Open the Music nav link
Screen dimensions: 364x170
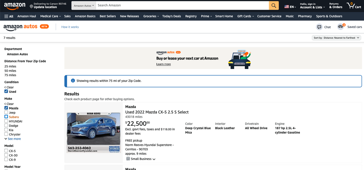(290, 16)
